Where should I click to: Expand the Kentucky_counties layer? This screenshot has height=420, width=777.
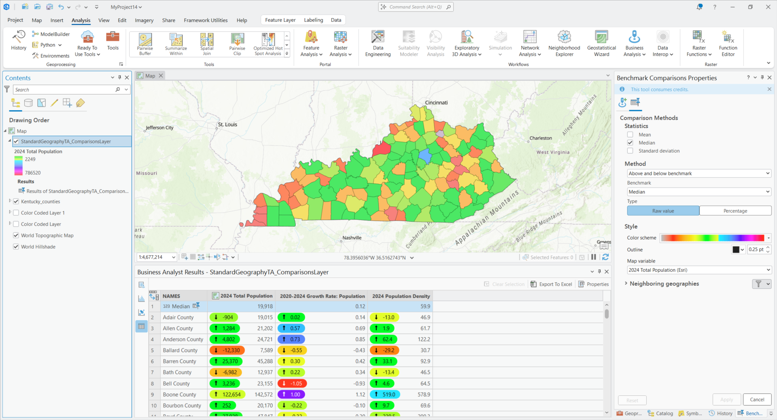[x=10, y=201]
